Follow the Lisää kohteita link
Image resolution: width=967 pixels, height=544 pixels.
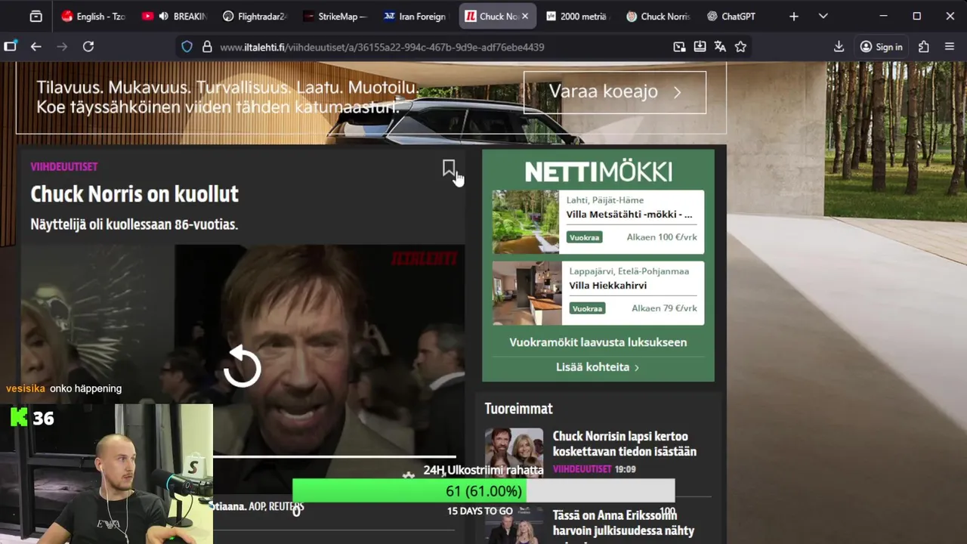click(x=598, y=367)
